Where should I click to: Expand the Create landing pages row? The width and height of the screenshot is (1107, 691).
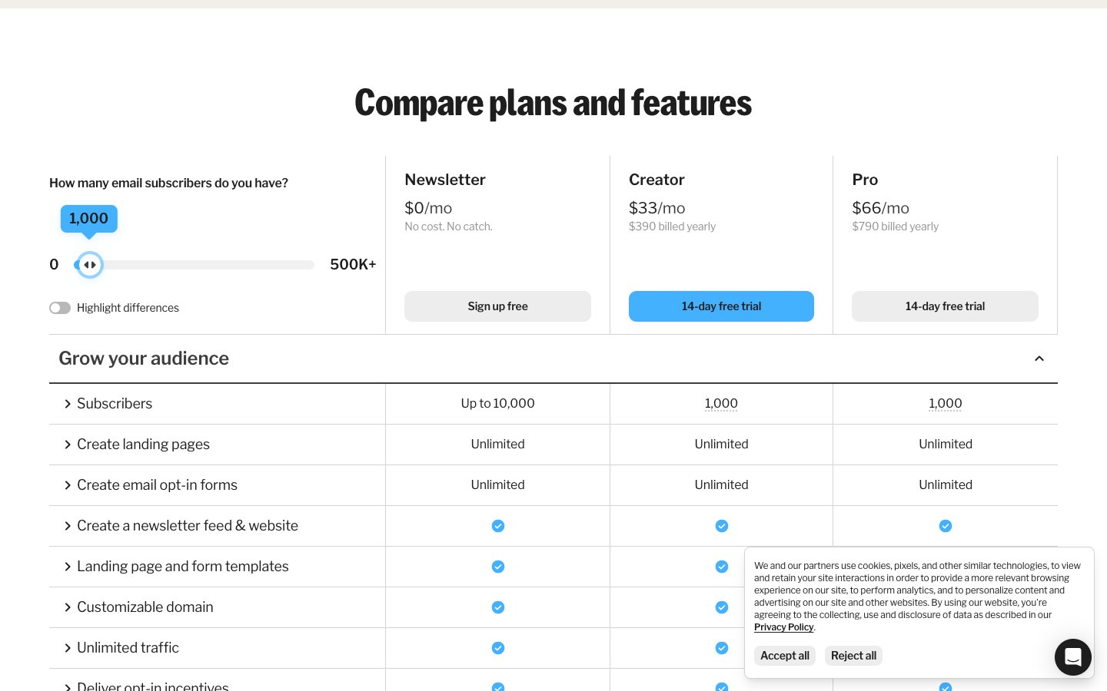coord(68,445)
